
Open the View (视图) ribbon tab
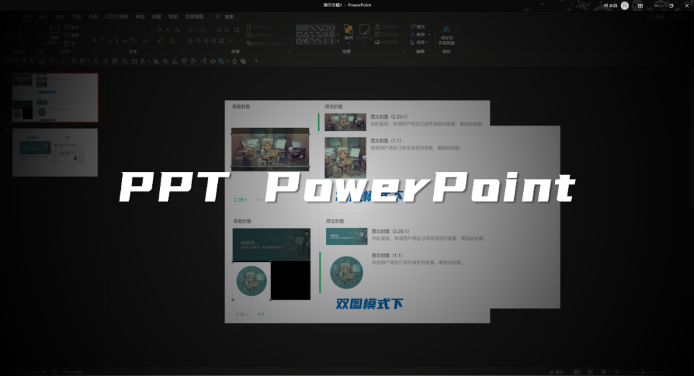coord(156,17)
